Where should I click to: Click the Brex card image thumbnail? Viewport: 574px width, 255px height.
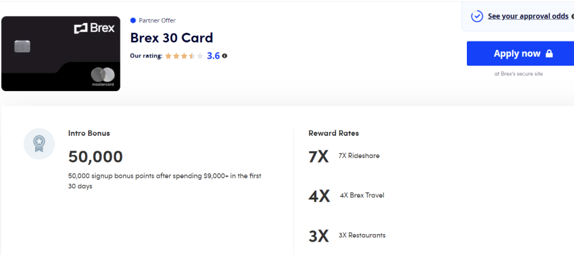(61, 54)
